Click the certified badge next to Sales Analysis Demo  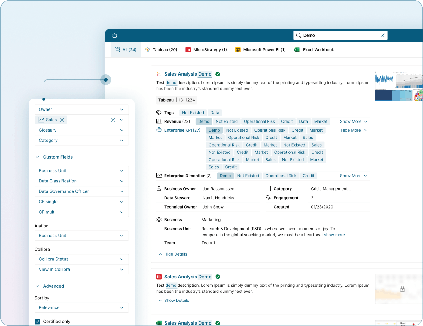point(218,74)
